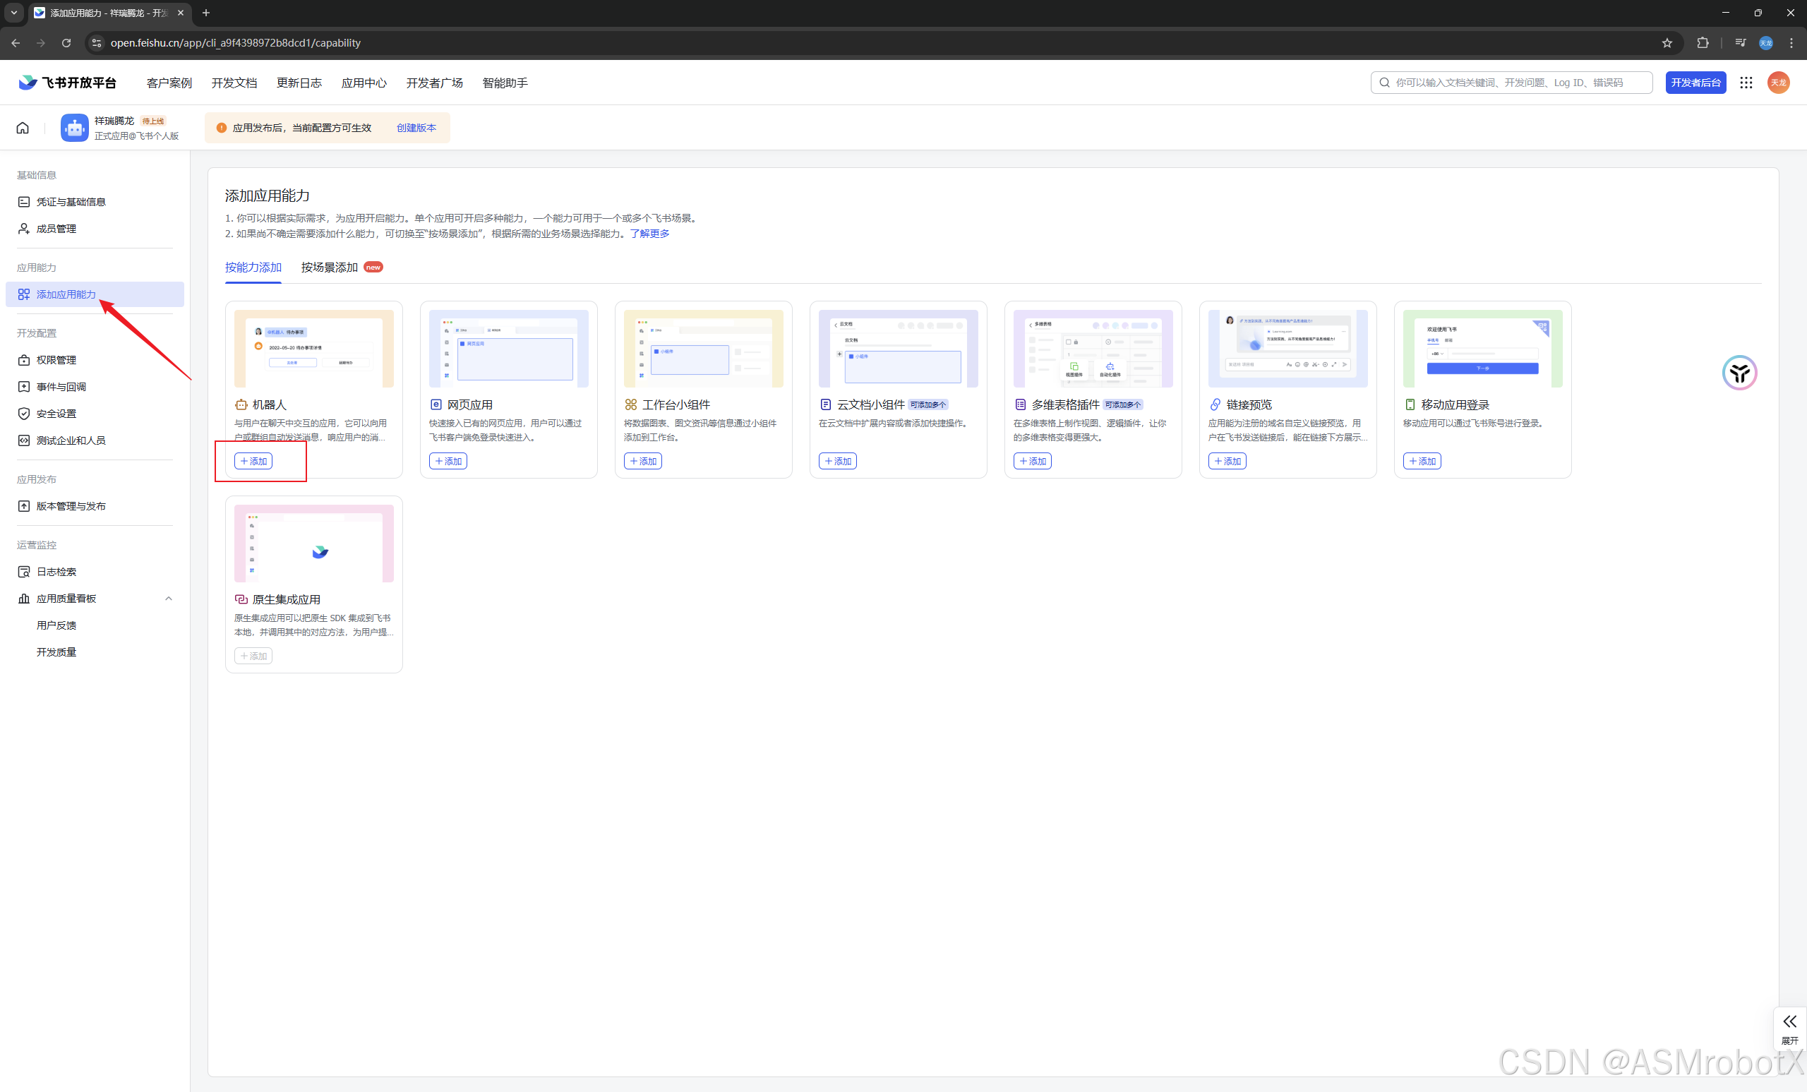Click the 创建版本 link
The width and height of the screenshot is (1807, 1092).
(x=416, y=128)
